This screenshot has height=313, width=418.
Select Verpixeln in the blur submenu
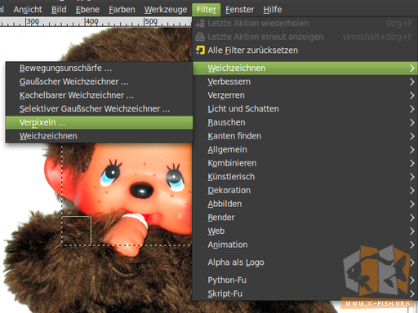click(x=99, y=122)
